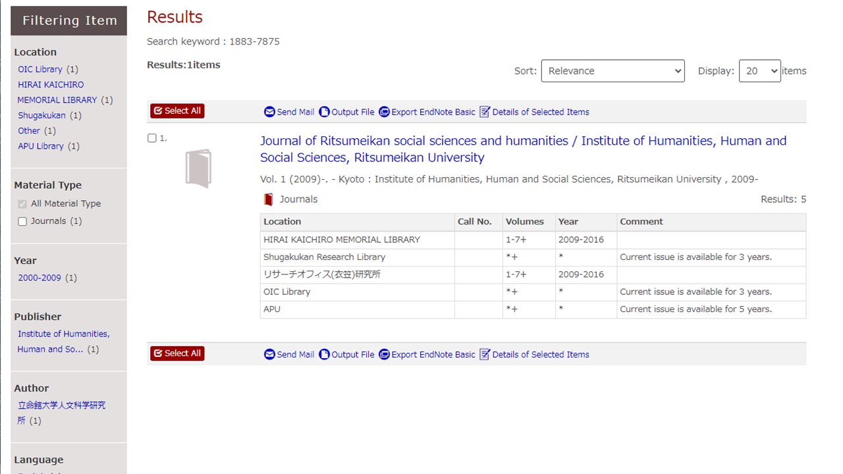This screenshot has width=843, height=474.
Task: Click the Year column header in holdings table
Action: tap(586, 222)
